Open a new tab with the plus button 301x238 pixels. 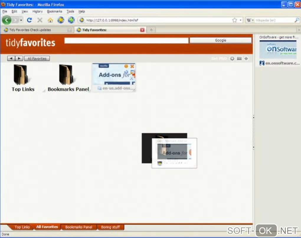tap(151, 30)
